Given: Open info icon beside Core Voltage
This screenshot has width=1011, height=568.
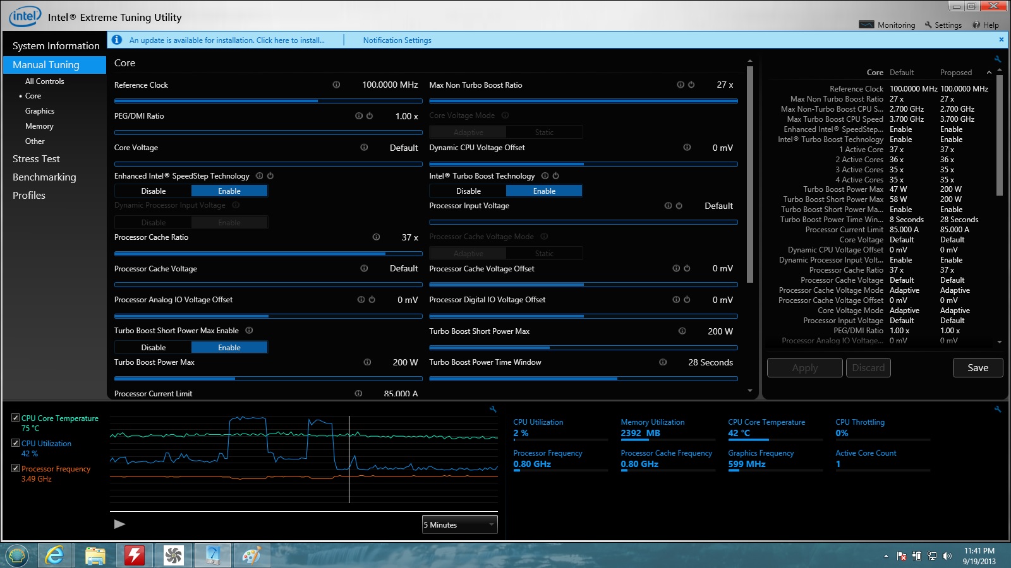Looking at the screenshot, I should (364, 147).
